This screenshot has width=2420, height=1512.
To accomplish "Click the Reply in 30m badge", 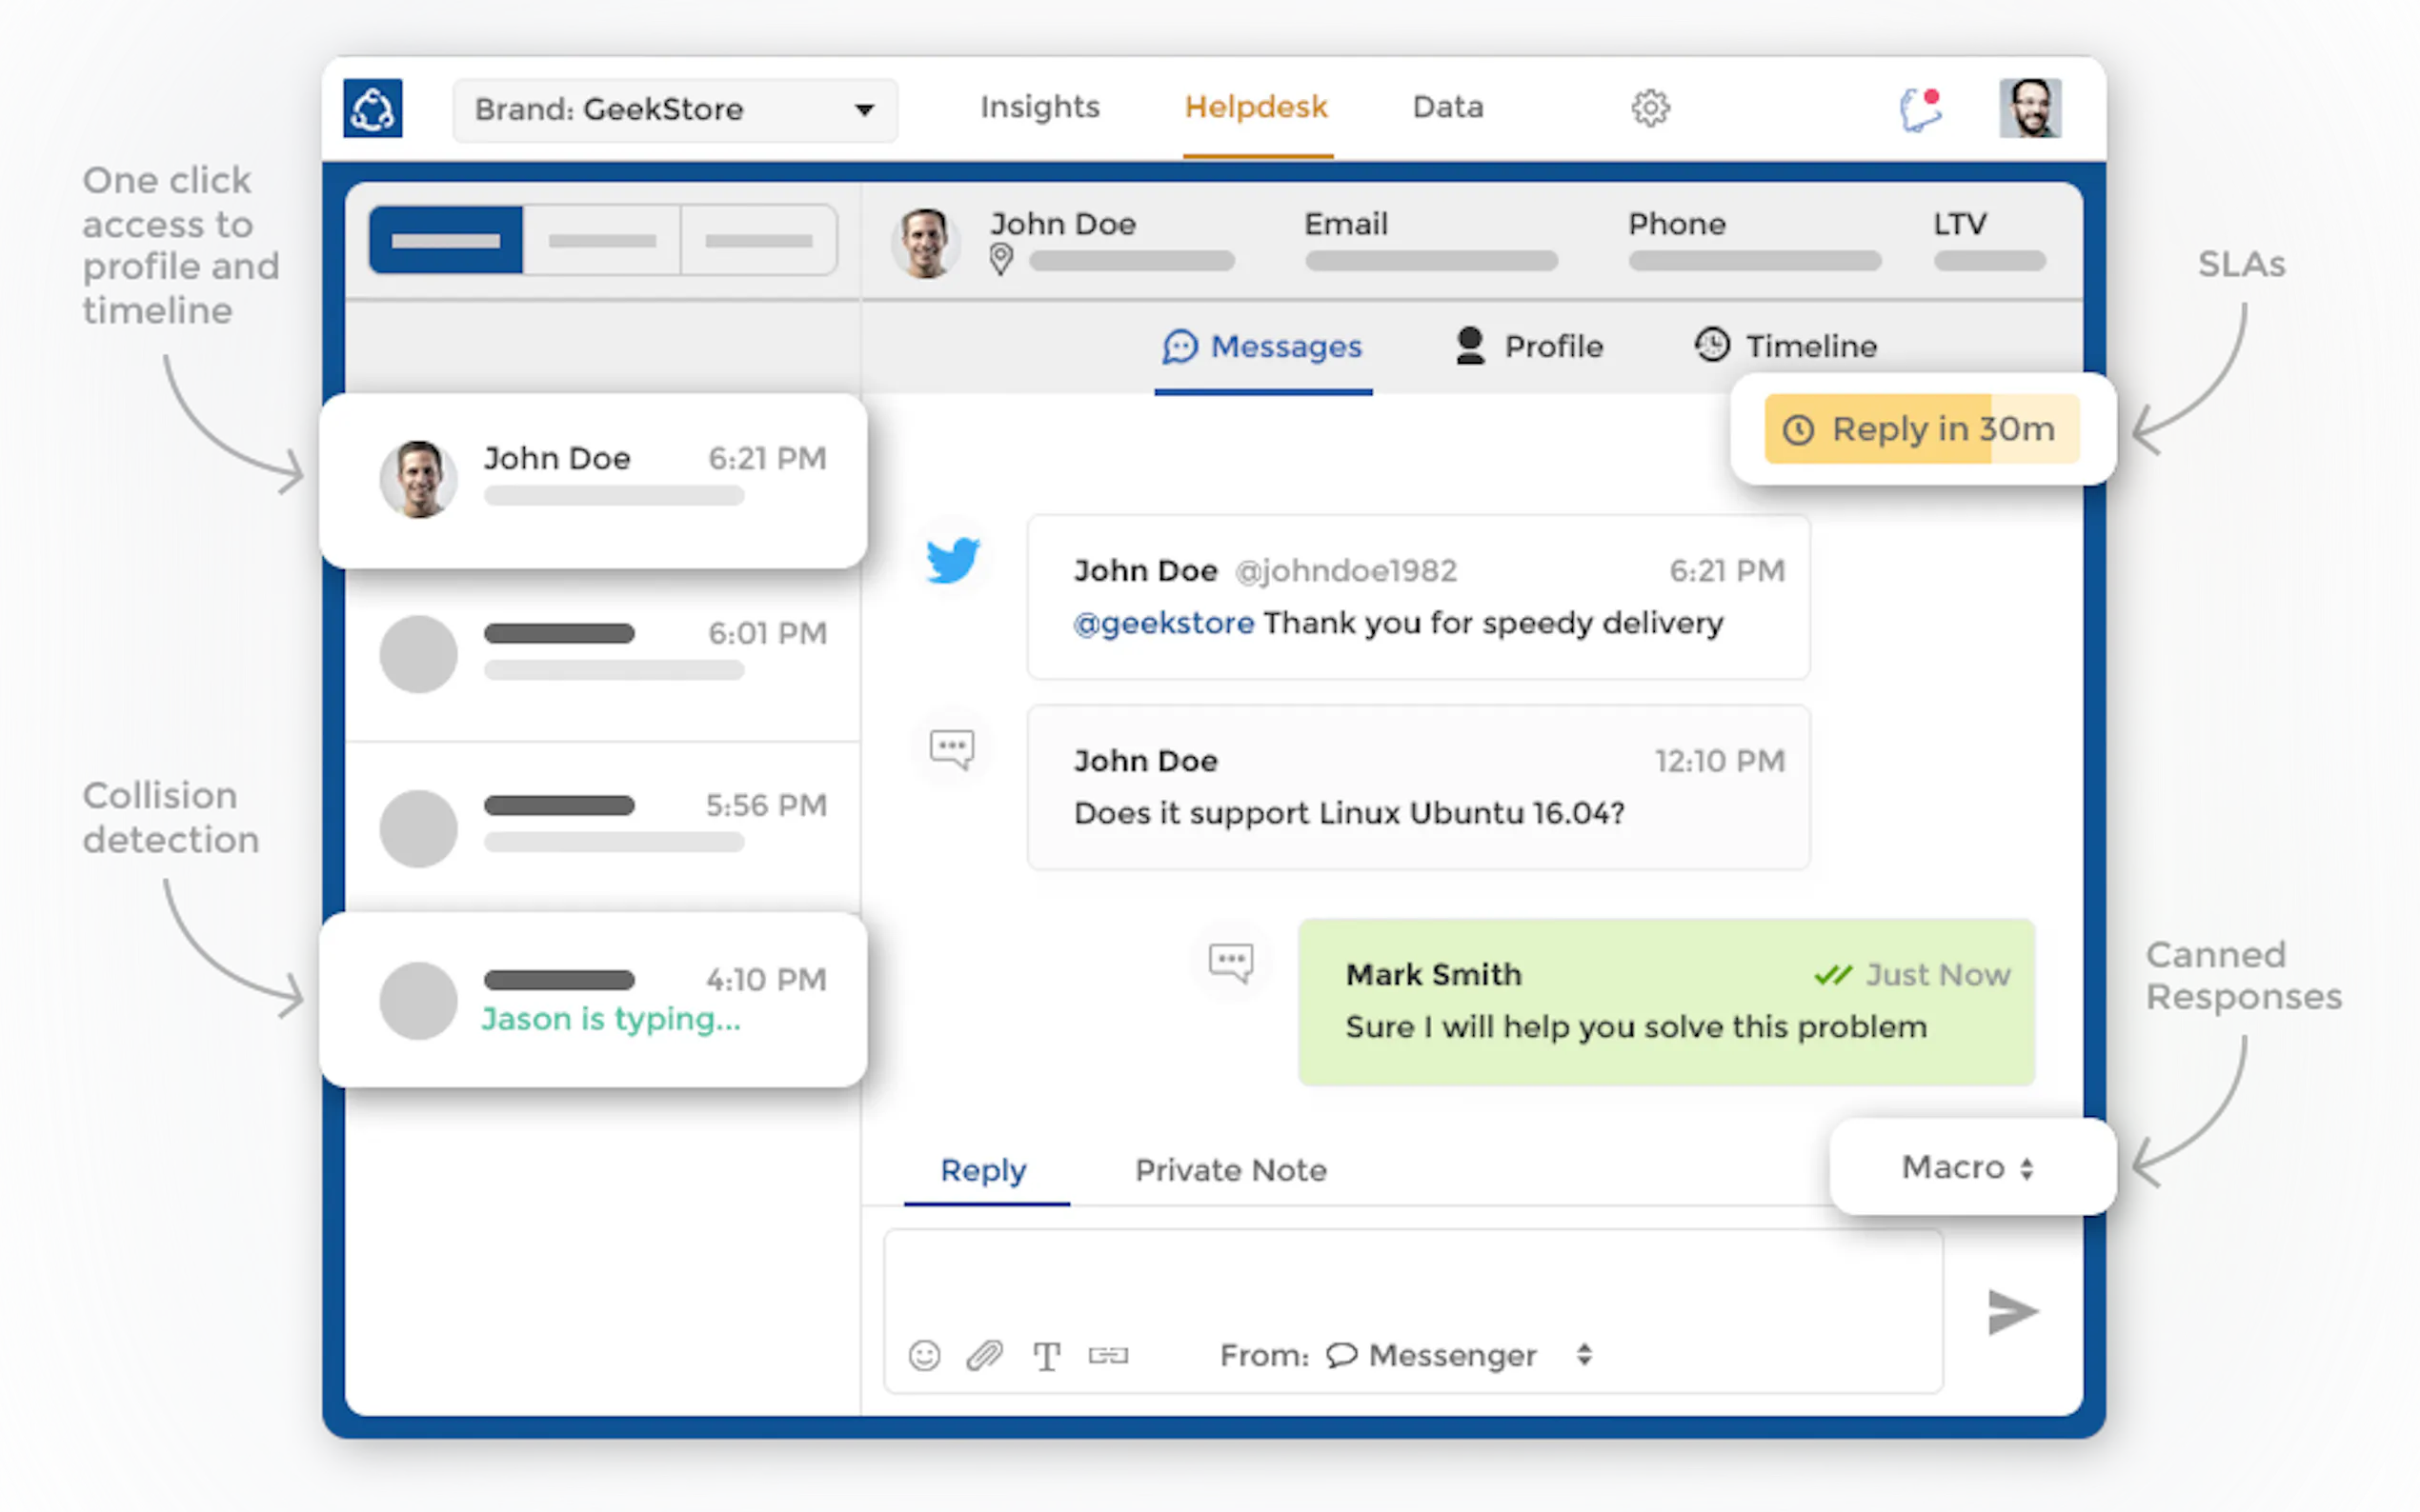I will [1921, 429].
